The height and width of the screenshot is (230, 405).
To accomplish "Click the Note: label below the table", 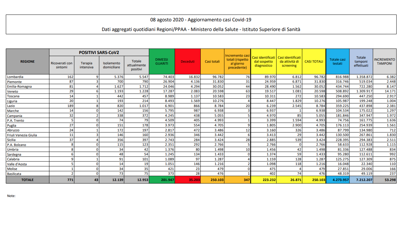I will click(11, 196).
